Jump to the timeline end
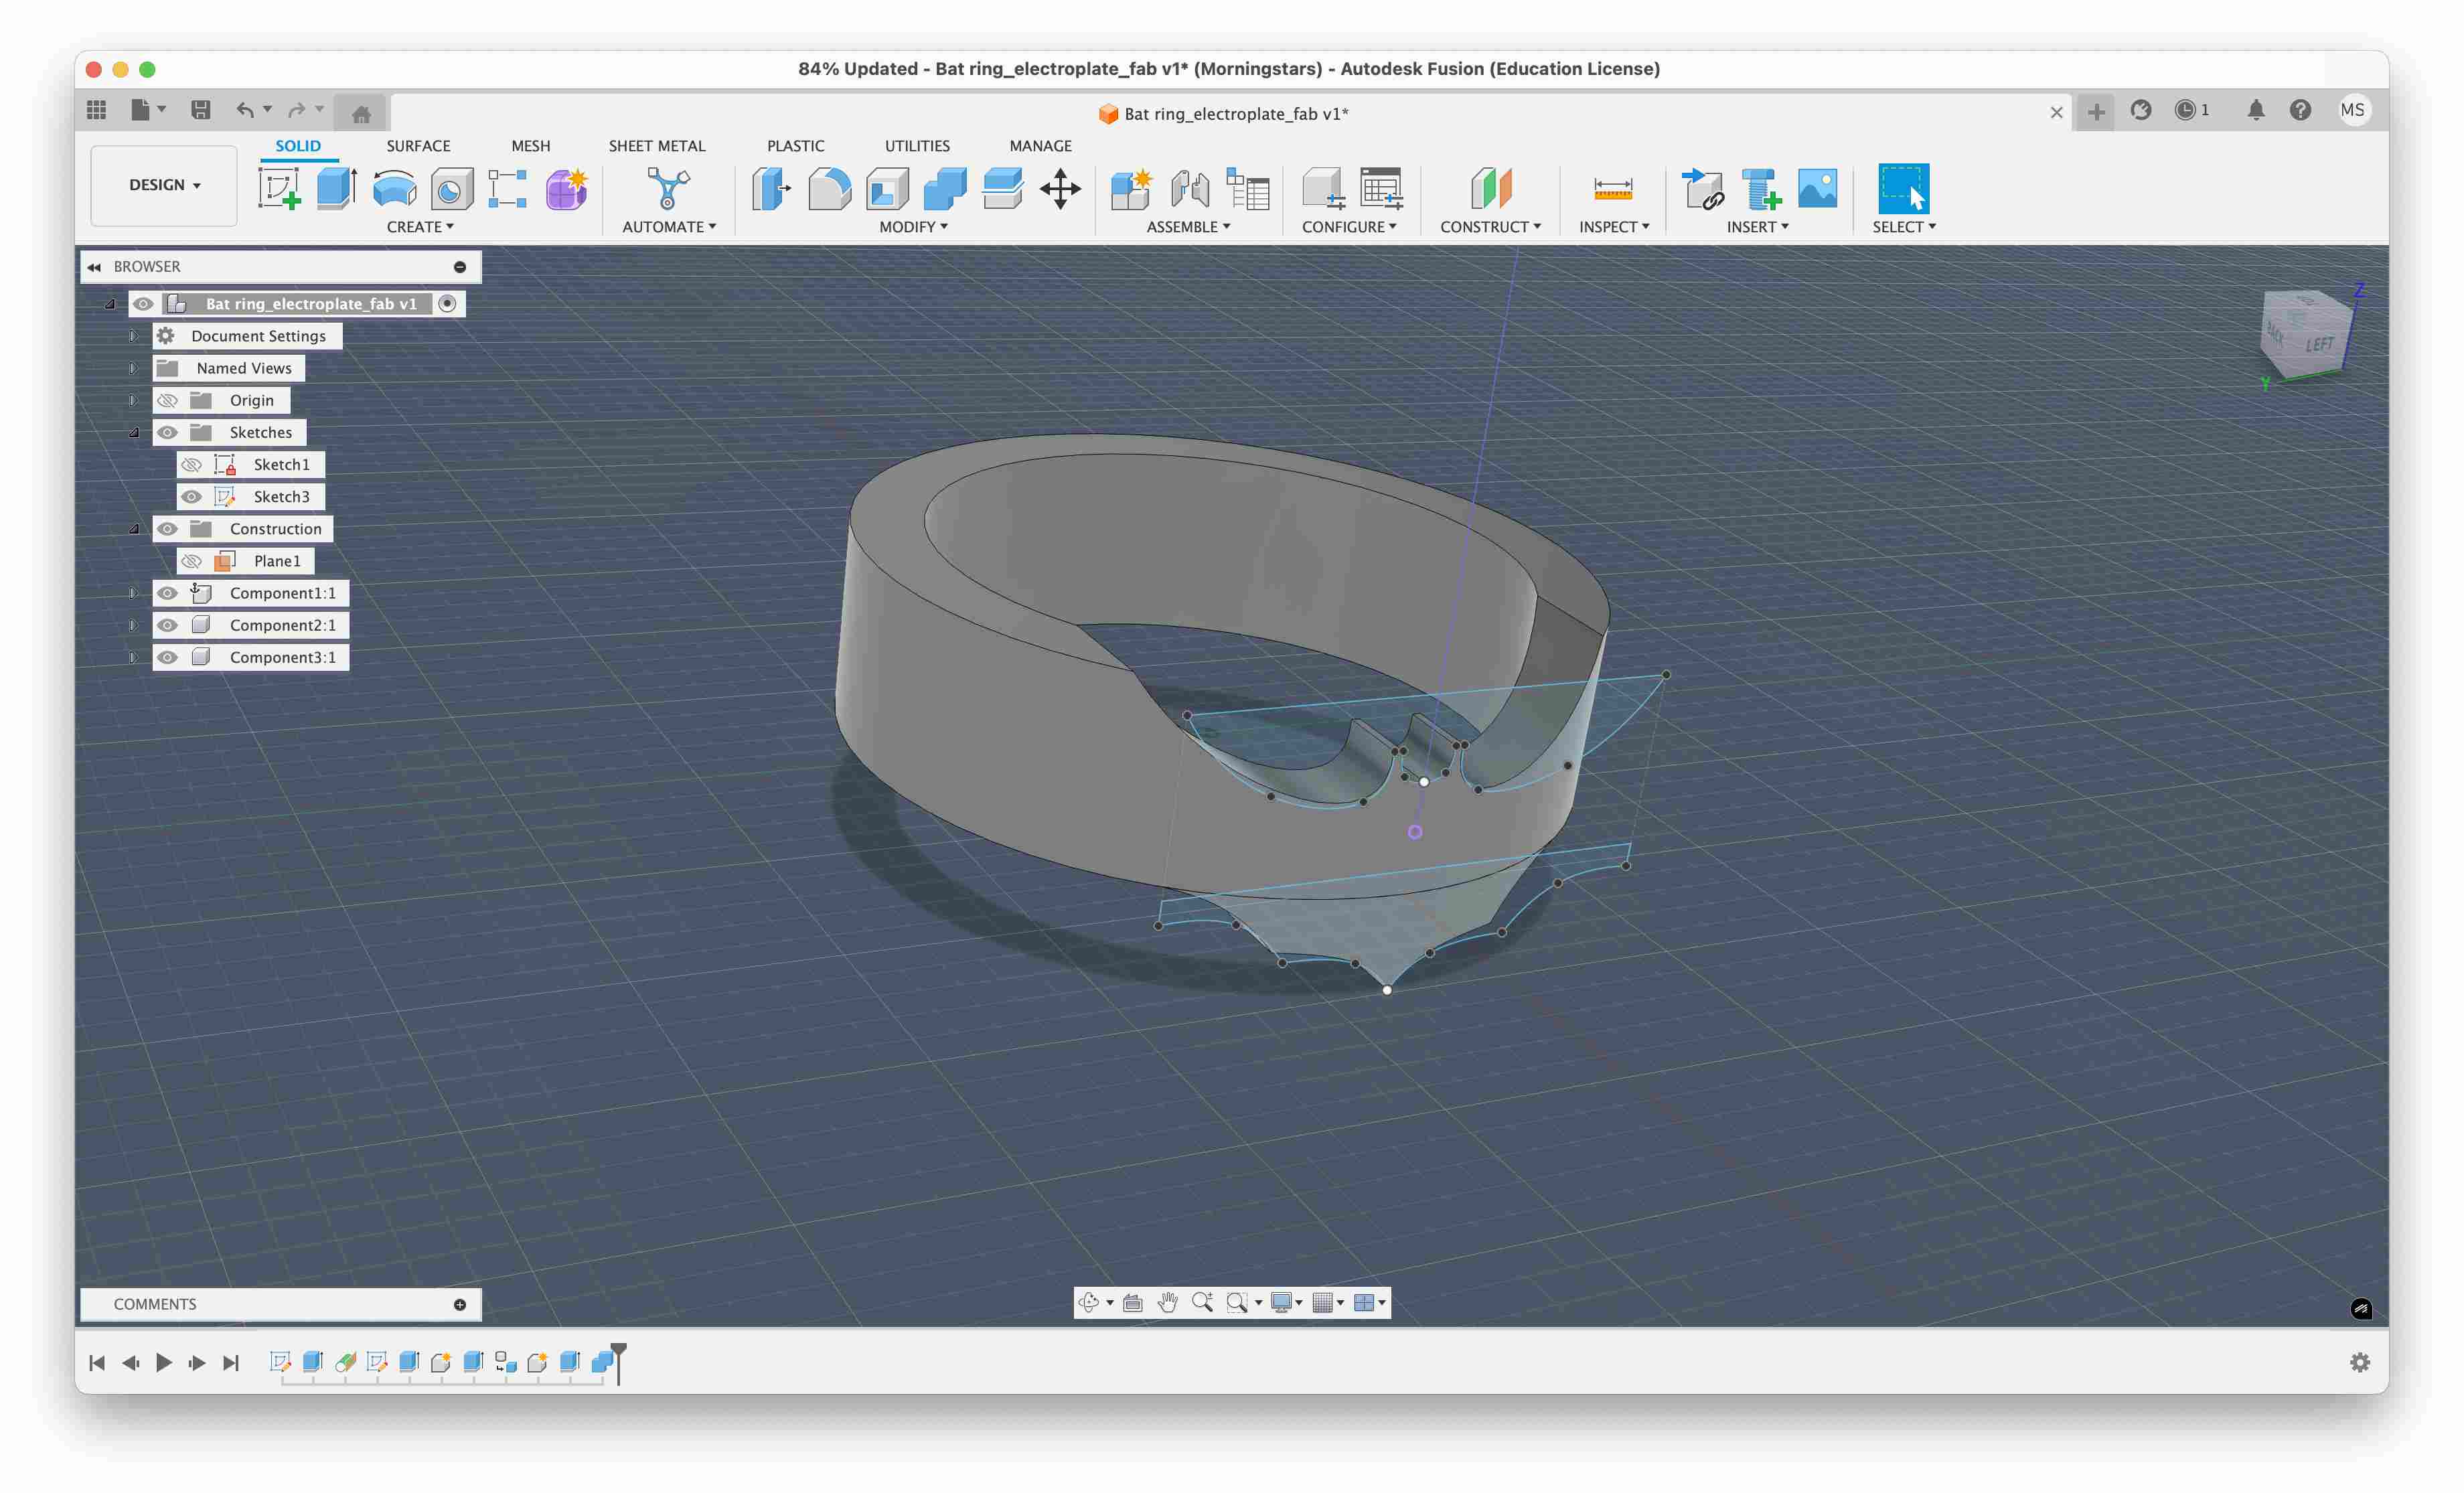Viewport: 2464px width, 1493px height. 231,1362
